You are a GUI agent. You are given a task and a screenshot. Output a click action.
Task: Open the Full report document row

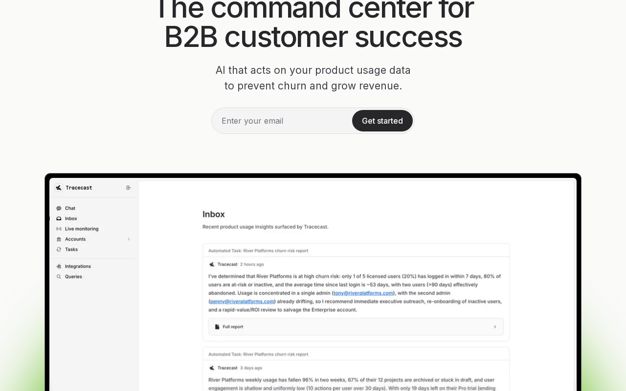356,327
